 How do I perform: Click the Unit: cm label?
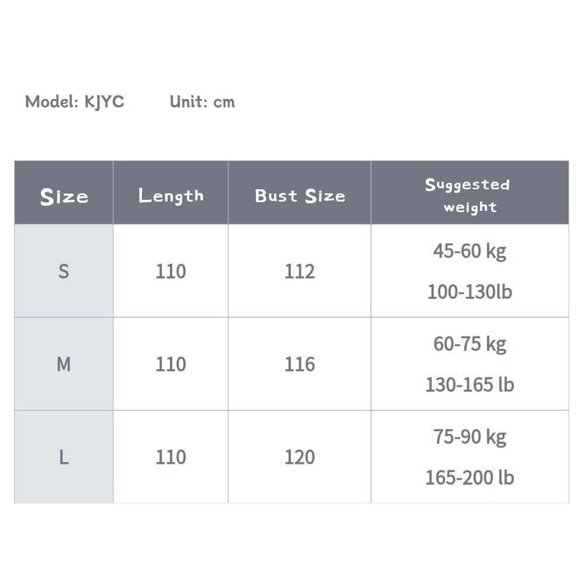pos(202,102)
